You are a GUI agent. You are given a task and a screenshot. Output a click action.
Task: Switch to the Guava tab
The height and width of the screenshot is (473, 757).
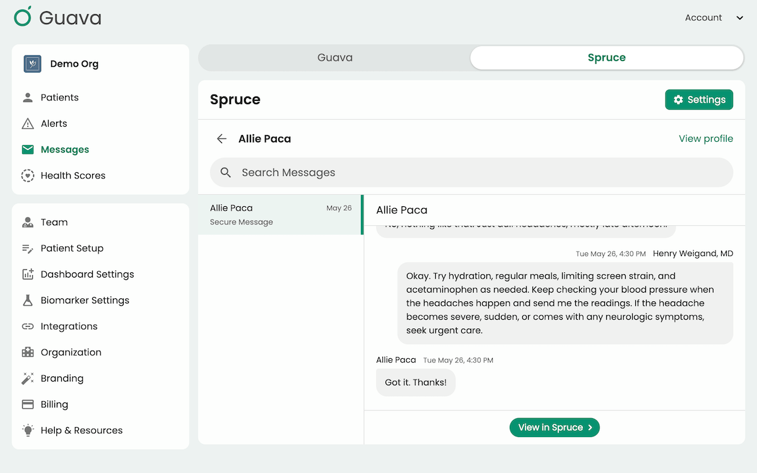click(335, 57)
